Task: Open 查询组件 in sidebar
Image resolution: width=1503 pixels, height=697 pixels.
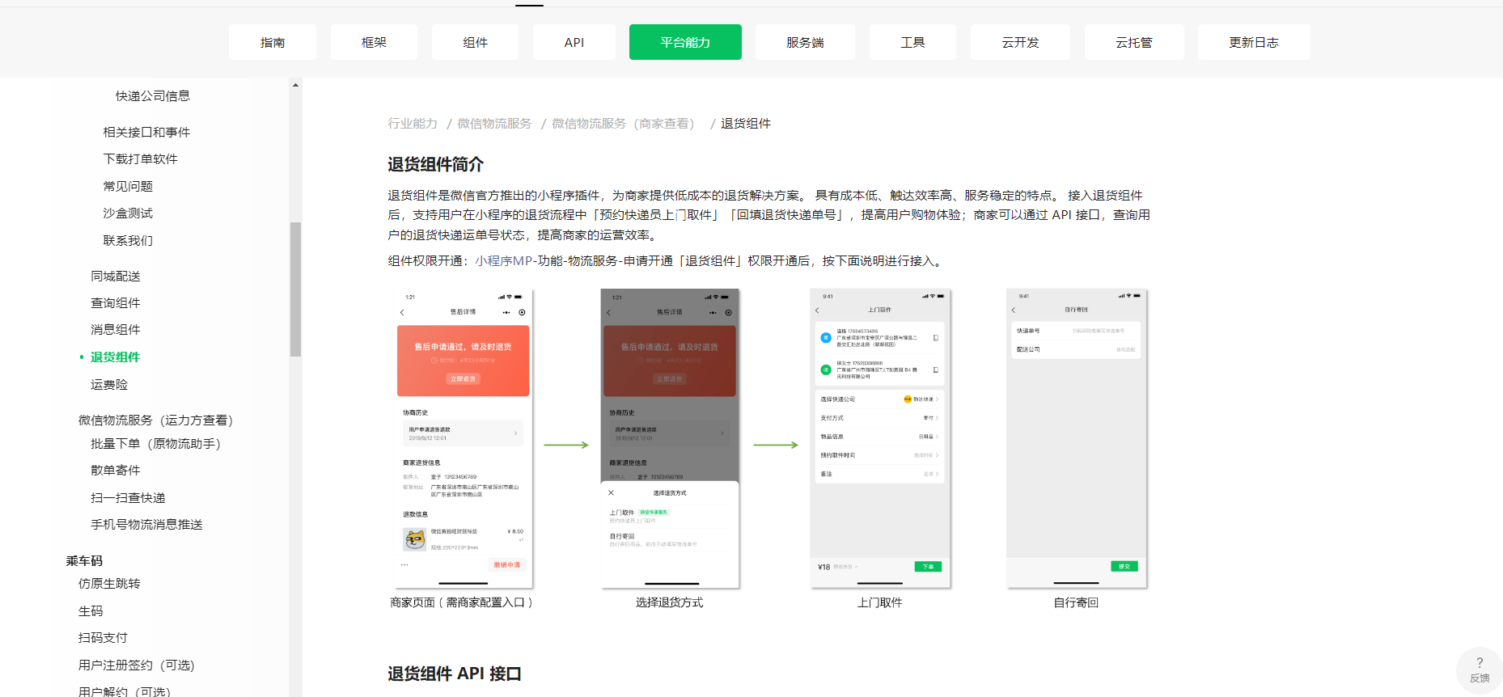Action: point(116,302)
